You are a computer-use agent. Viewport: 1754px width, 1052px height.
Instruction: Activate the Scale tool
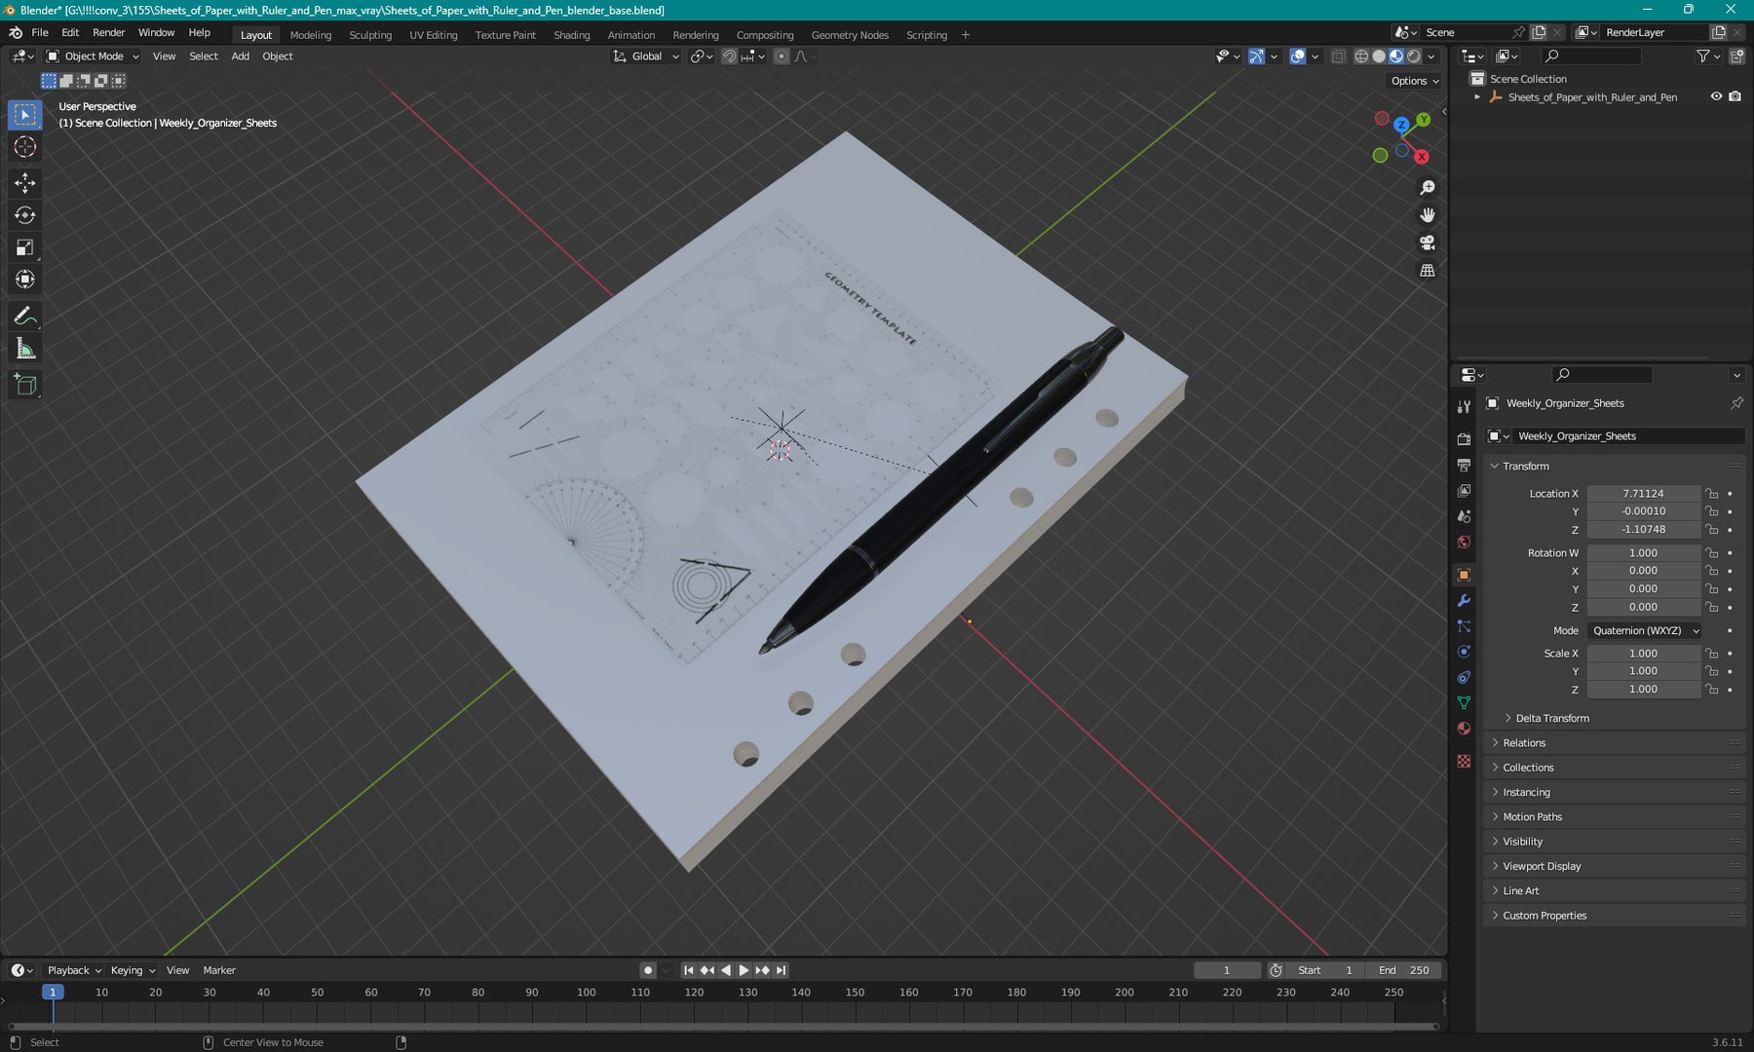click(25, 247)
